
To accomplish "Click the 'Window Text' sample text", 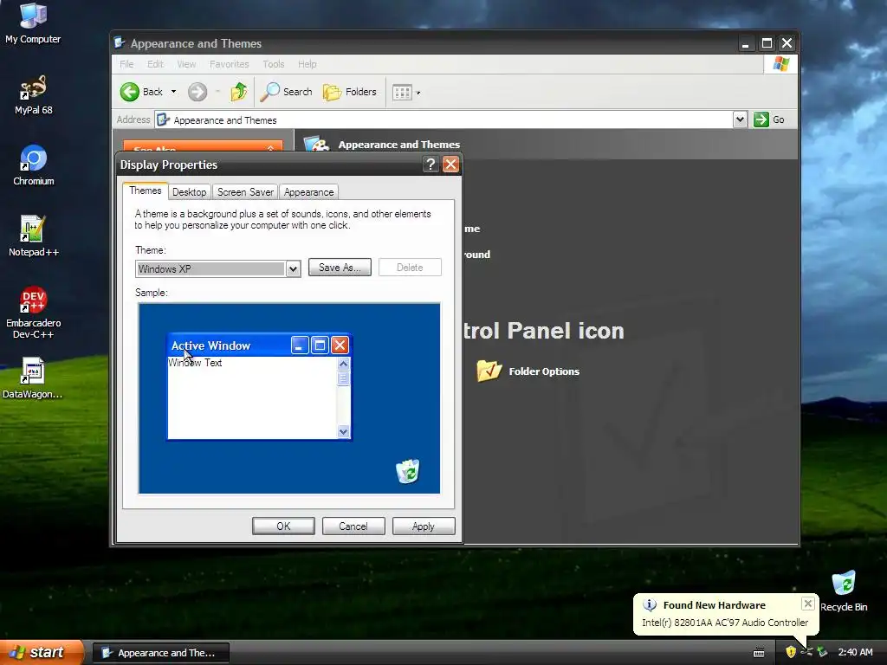I will (x=195, y=363).
